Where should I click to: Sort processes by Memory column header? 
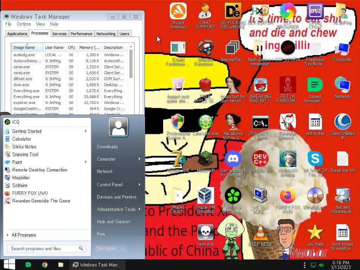89,47
